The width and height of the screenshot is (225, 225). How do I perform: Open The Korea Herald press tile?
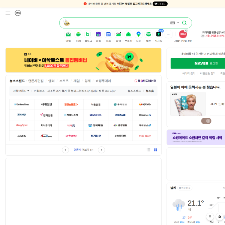pyautogui.click(x=22, y=105)
